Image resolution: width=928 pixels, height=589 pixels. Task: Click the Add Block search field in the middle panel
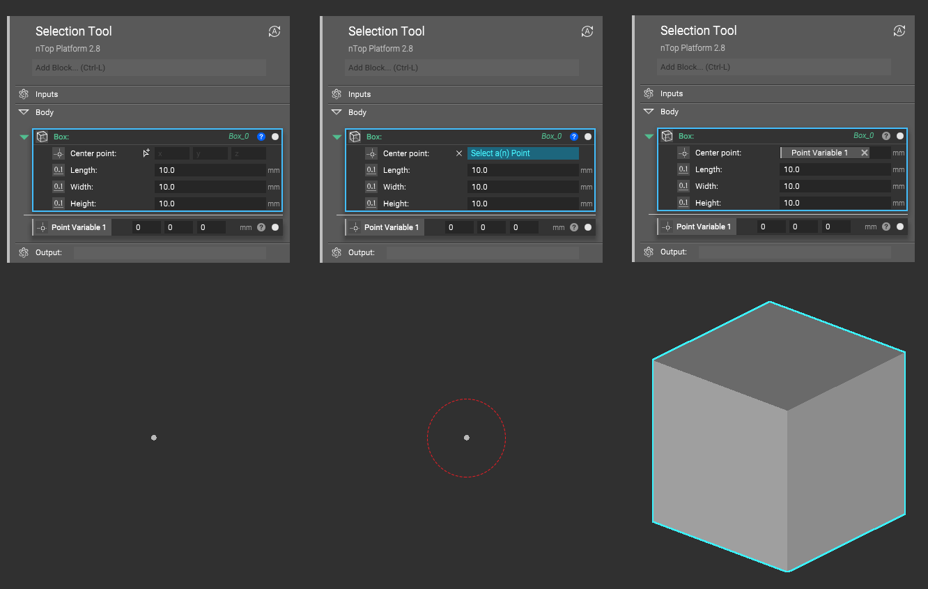[462, 68]
